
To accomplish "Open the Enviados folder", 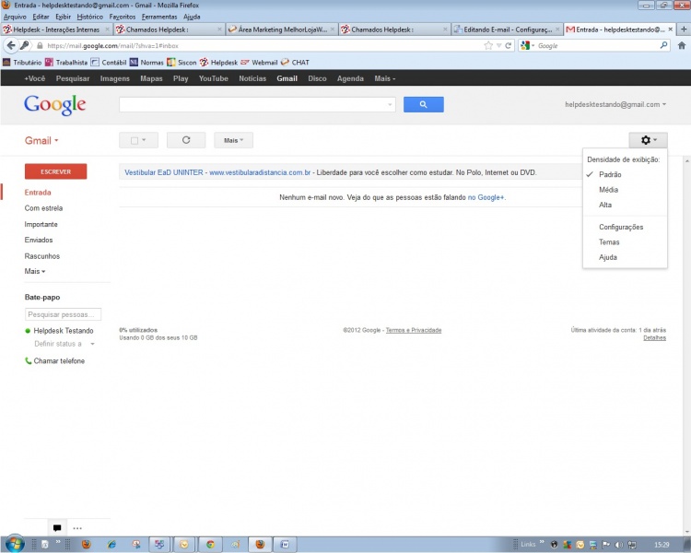I will coord(39,240).
